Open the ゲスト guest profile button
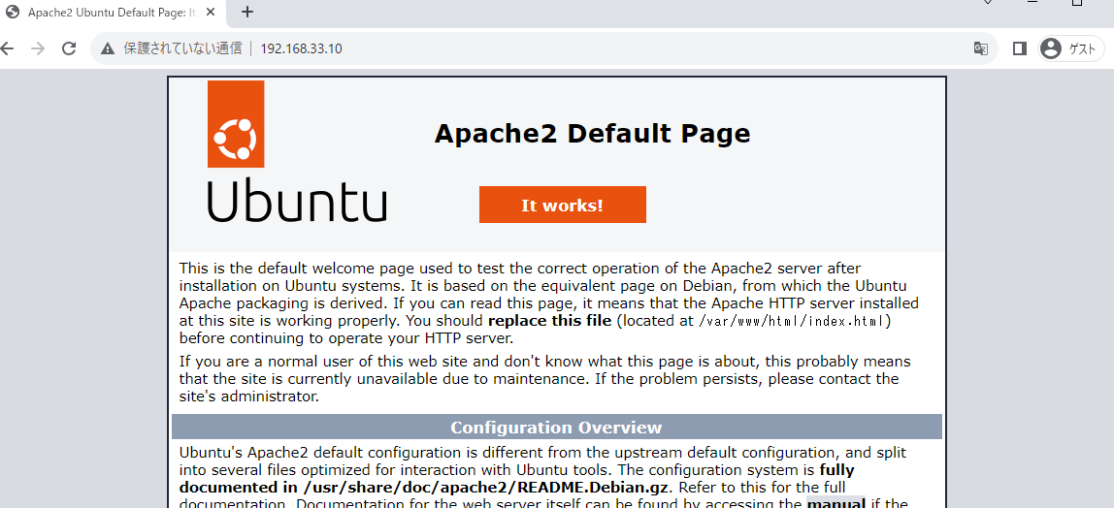Viewport: 1114px width, 508px height. (x=1071, y=48)
